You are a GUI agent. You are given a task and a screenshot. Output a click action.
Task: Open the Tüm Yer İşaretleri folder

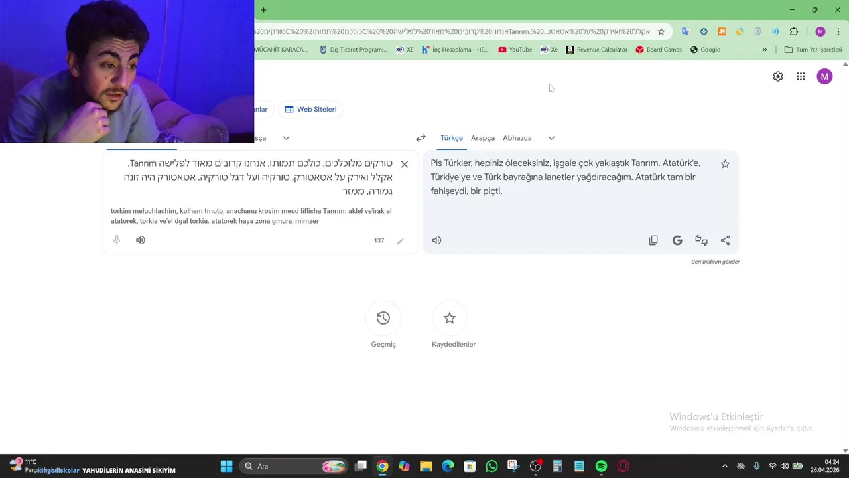813,50
